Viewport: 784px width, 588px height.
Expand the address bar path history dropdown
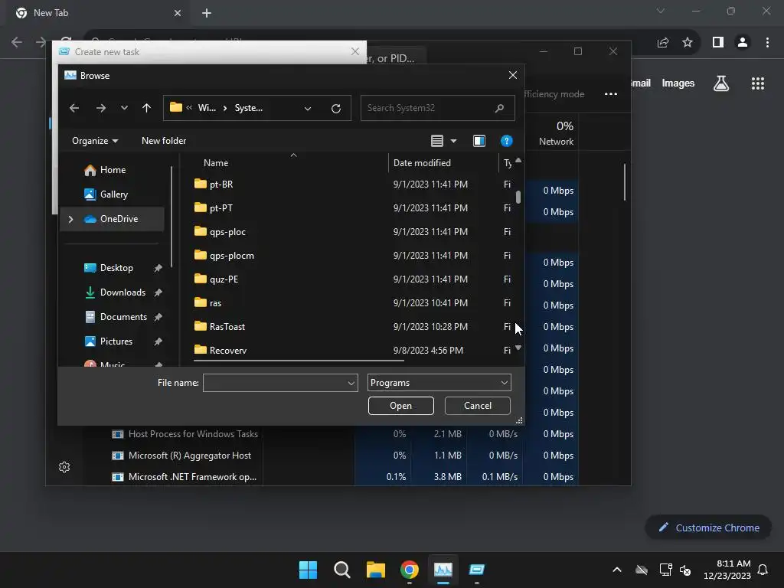click(x=308, y=109)
